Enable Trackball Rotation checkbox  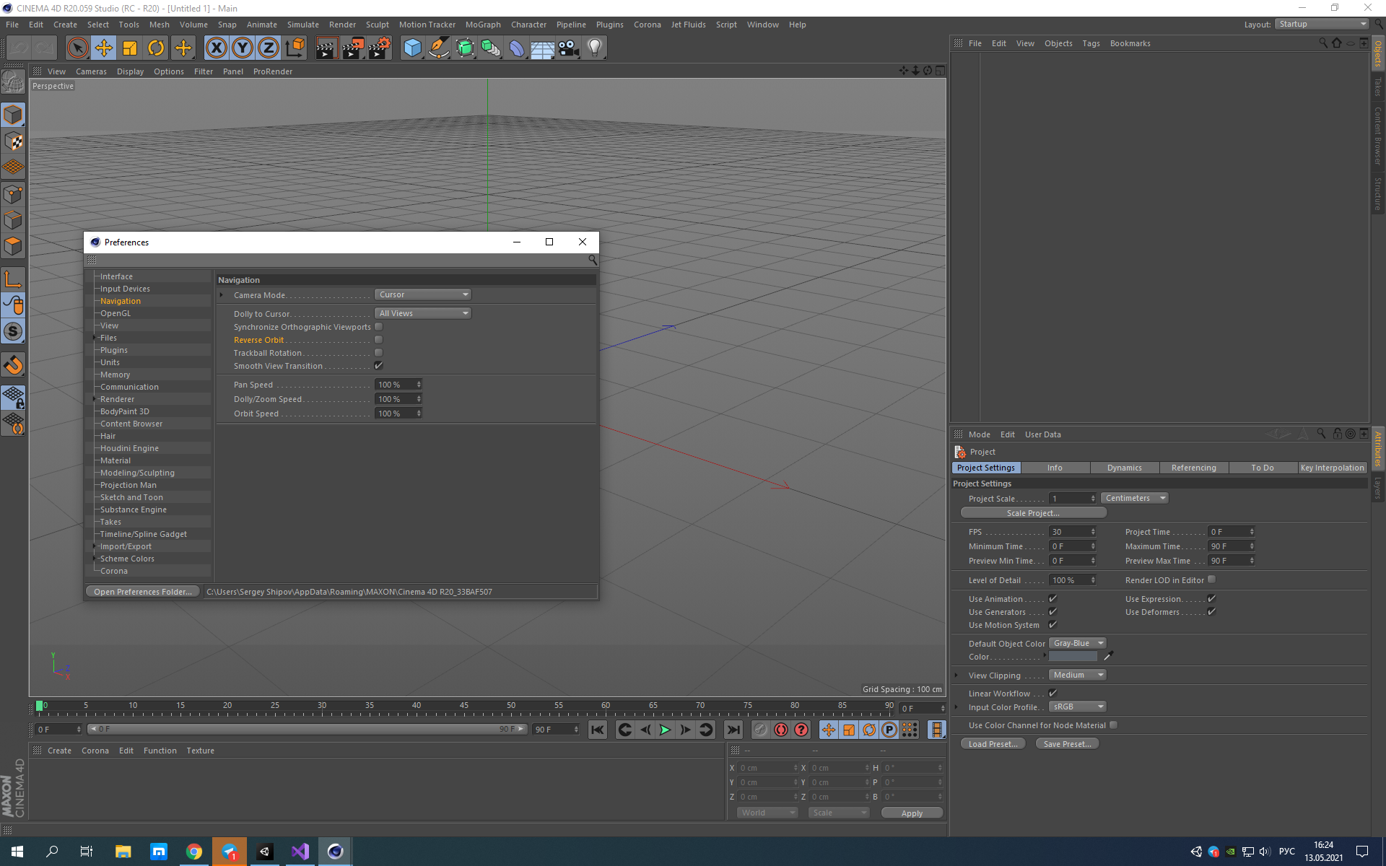pyautogui.click(x=378, y=353)
